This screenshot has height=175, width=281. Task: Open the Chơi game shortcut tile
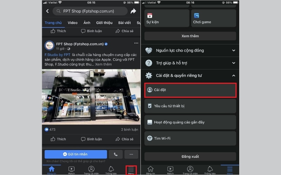pos(214,18)
